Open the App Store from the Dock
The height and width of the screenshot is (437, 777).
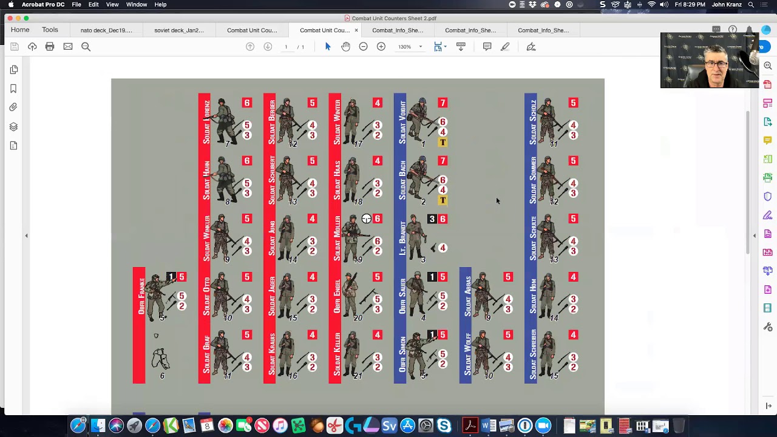click(x=407, y=425)
